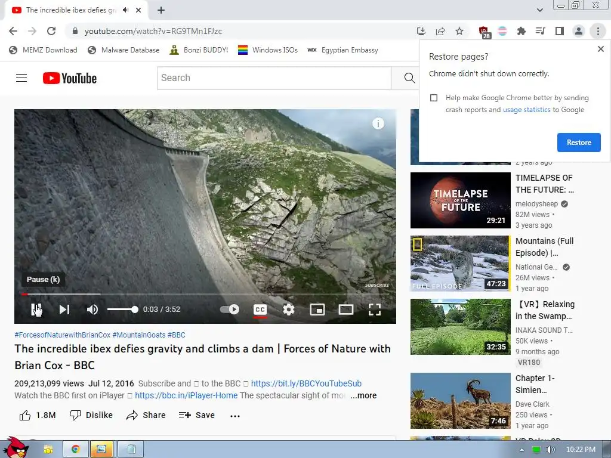
Task: Mute the tab via speaker icon
Action: (125, 10)
